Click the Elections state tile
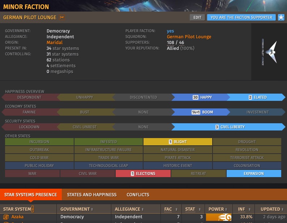 143,173
